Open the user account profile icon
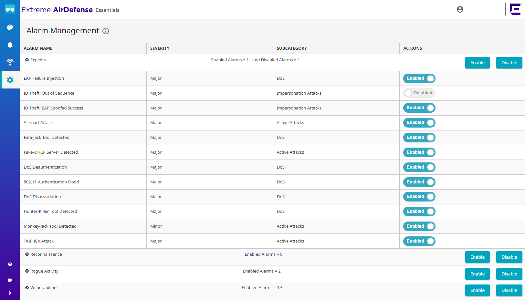The image size is (525, 300). pos(460,9)
